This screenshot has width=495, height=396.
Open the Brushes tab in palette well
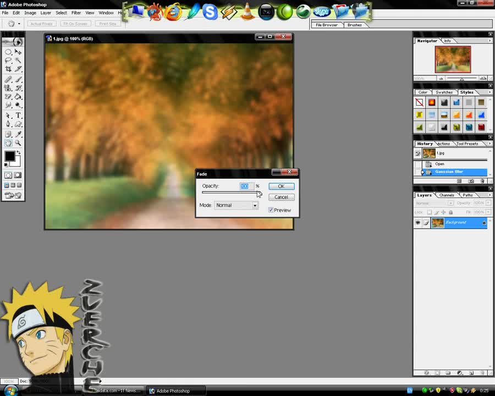pyautogui.click(x=355, y=25)
